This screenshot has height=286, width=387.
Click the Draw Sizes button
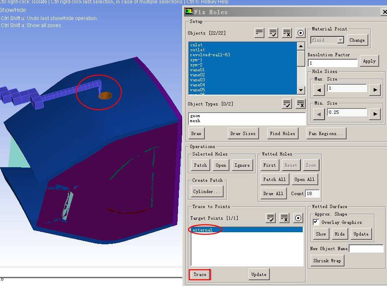[243, 133]
